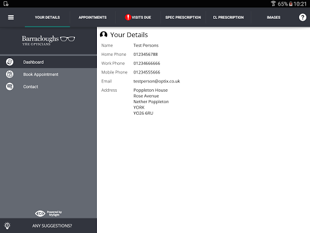Select Book Appointment in the sidebar
The image size is (310, 233).
pyautogui.click(x=48, y=74)
